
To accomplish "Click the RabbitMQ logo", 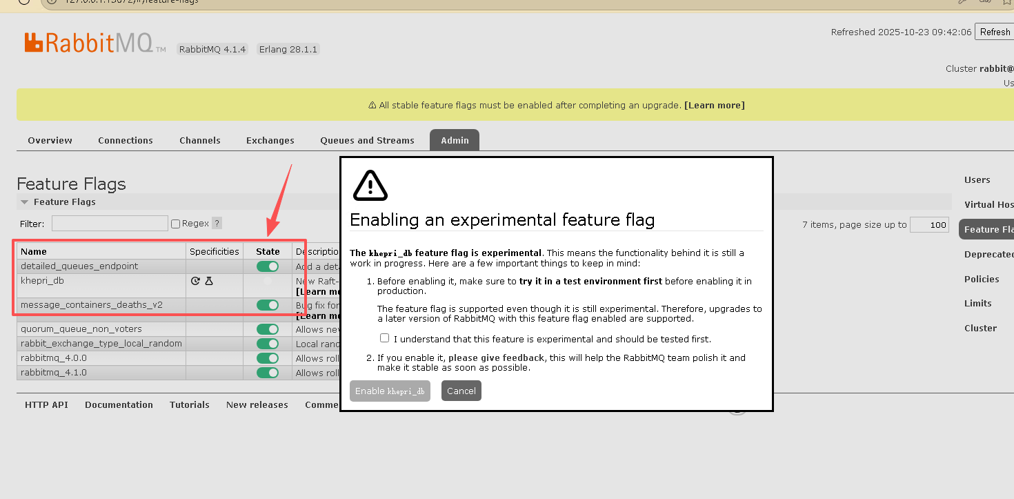I will (x=95, y=43).
